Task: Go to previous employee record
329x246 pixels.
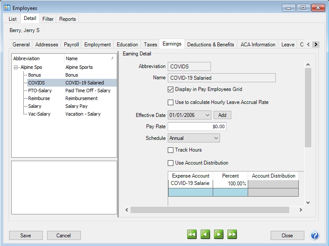Action: 205,234
